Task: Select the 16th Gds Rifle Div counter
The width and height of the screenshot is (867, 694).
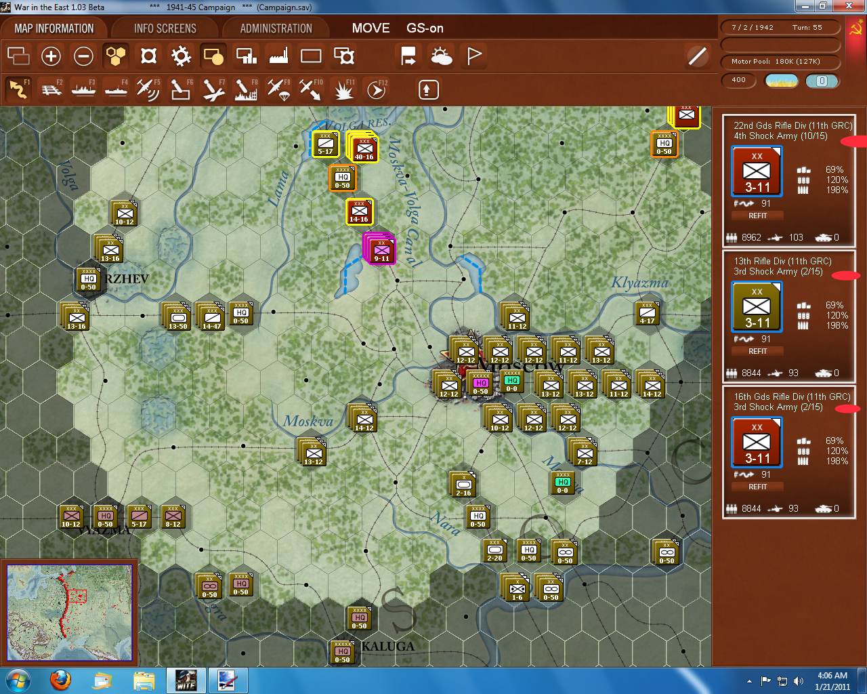Action: coord(757,443)
